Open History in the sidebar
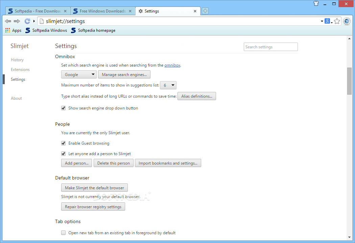Screen dimensions: 355x243 coord(17,60)
